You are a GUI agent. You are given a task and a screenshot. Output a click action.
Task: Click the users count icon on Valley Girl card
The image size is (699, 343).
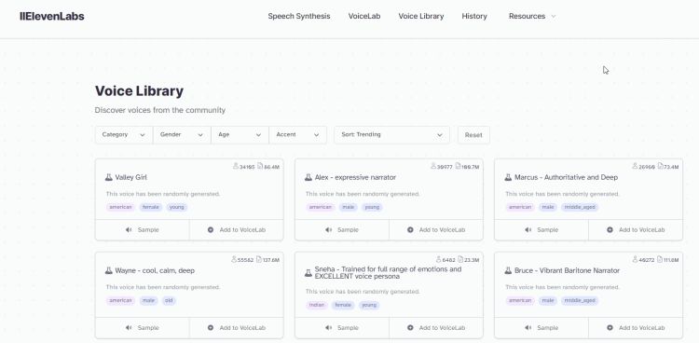(x=236, y=166)
